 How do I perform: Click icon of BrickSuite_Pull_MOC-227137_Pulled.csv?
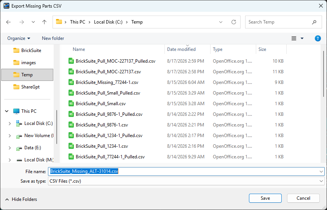tap(71, 61)
